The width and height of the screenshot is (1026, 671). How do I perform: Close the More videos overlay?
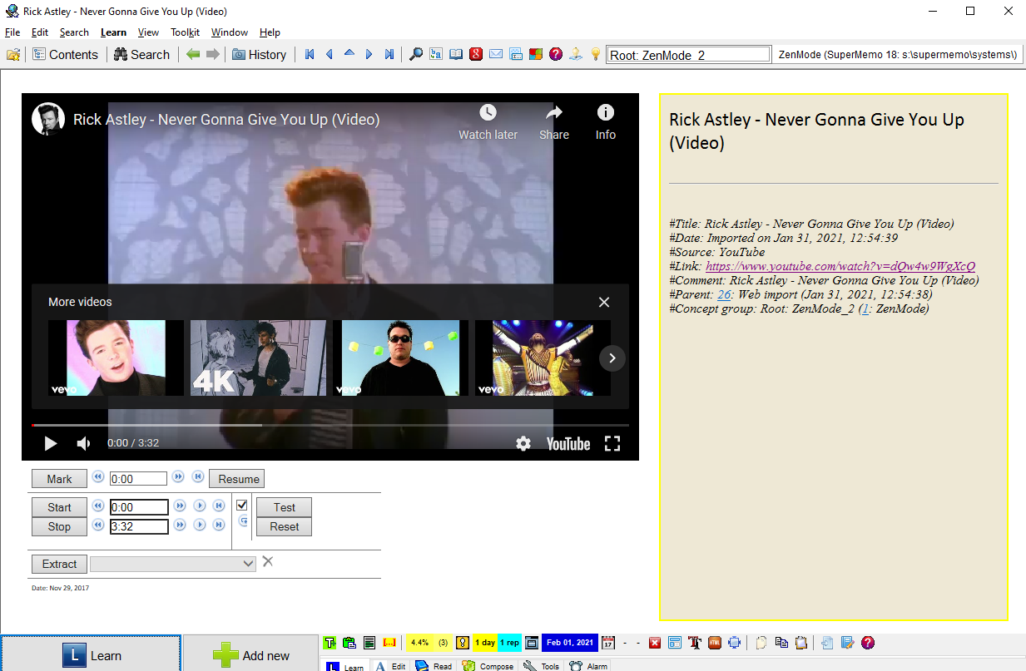coord(604,303)
